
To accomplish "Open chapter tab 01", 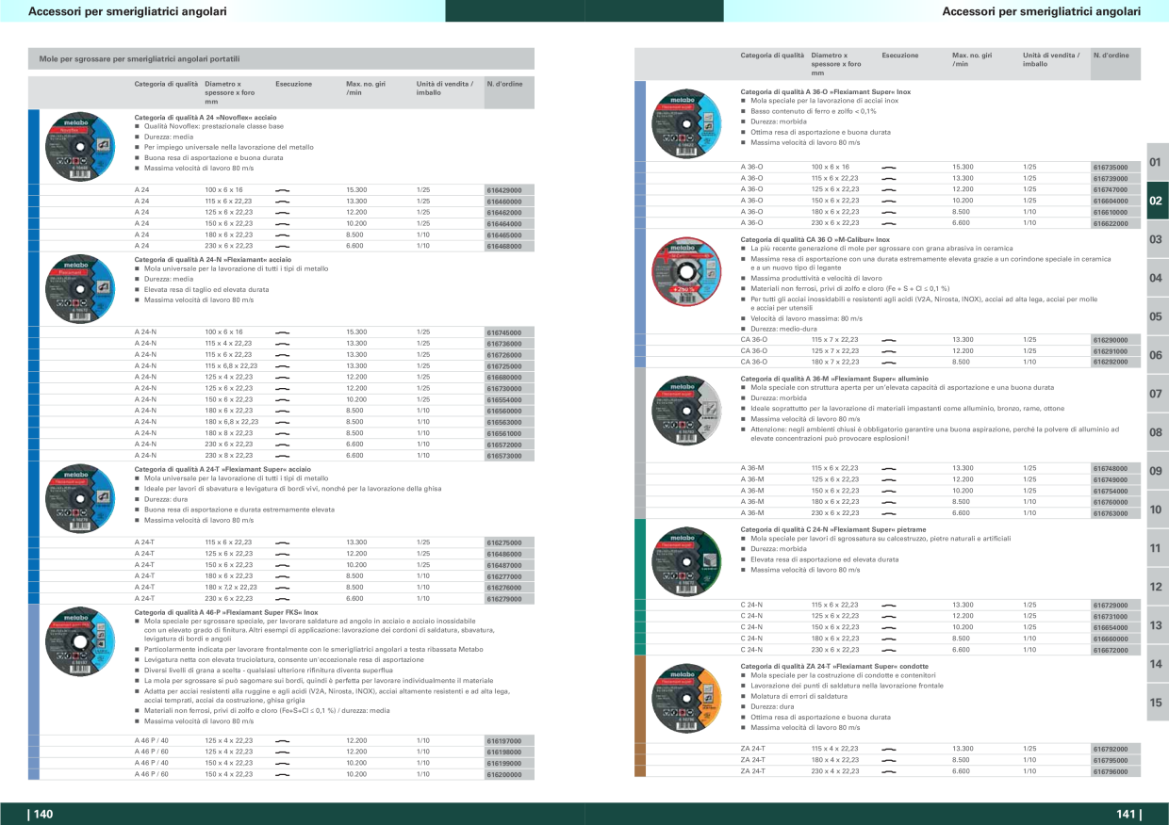I will pos(1157,163).
